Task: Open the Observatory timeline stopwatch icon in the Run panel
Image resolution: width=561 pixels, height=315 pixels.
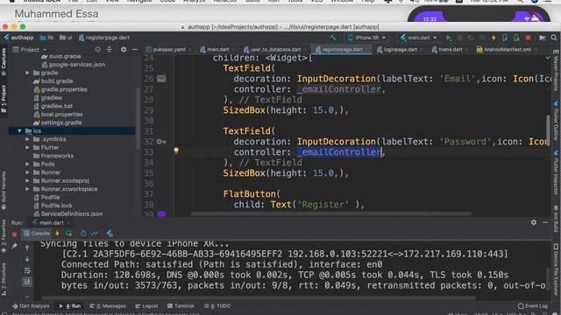Action: pyautogui.click(x=83, y=234)
